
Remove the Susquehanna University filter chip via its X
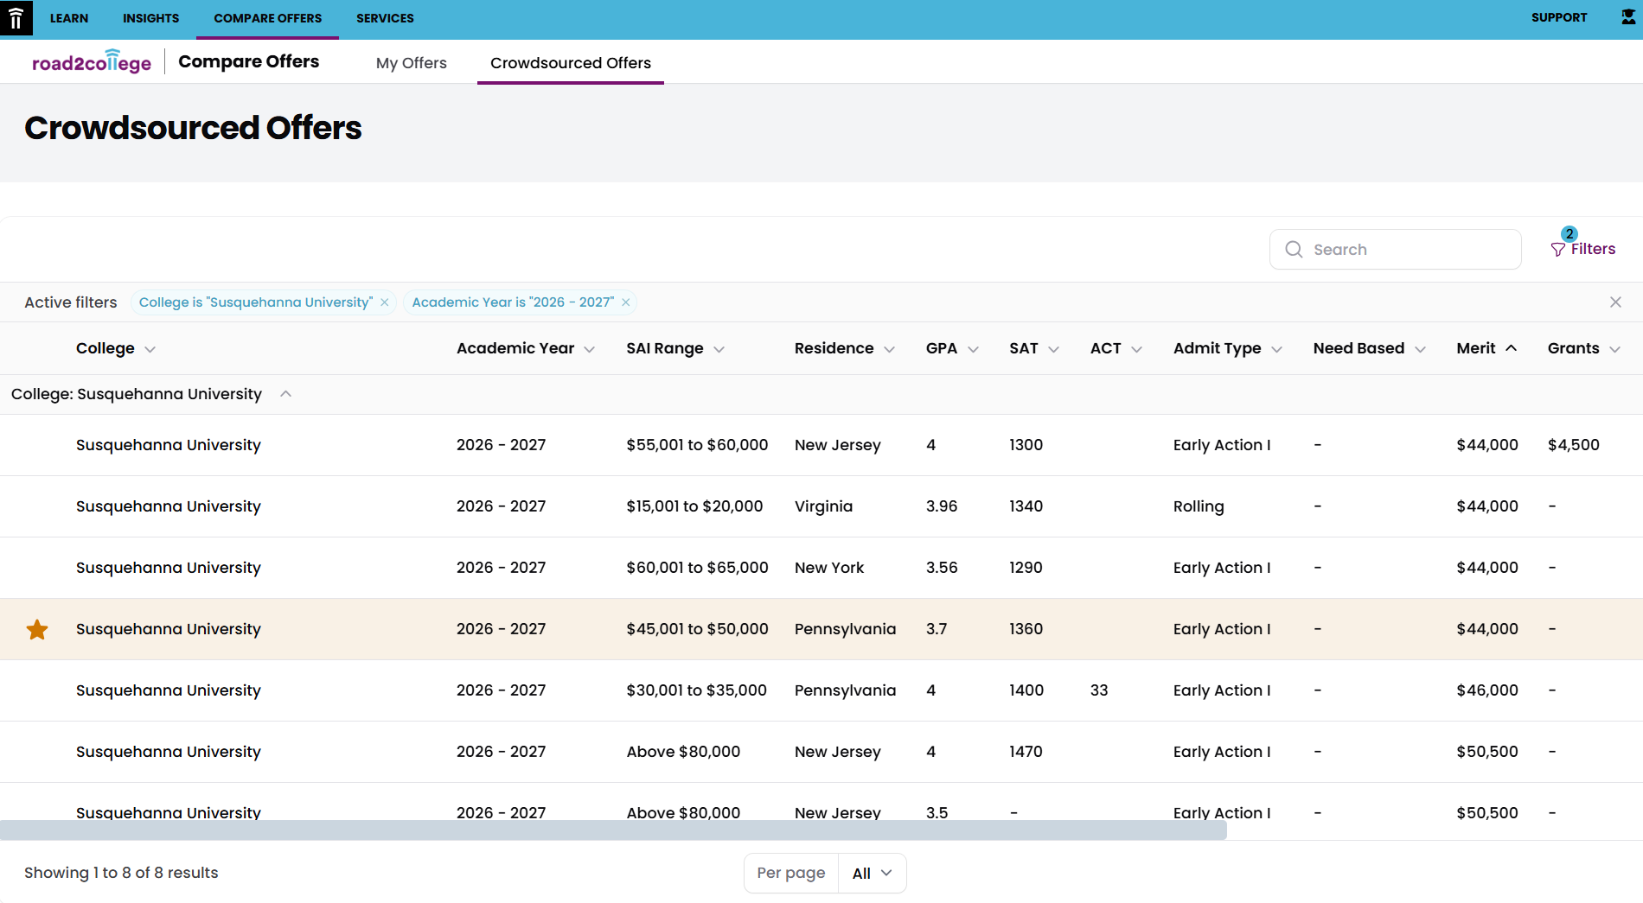[x=384, y=302]
